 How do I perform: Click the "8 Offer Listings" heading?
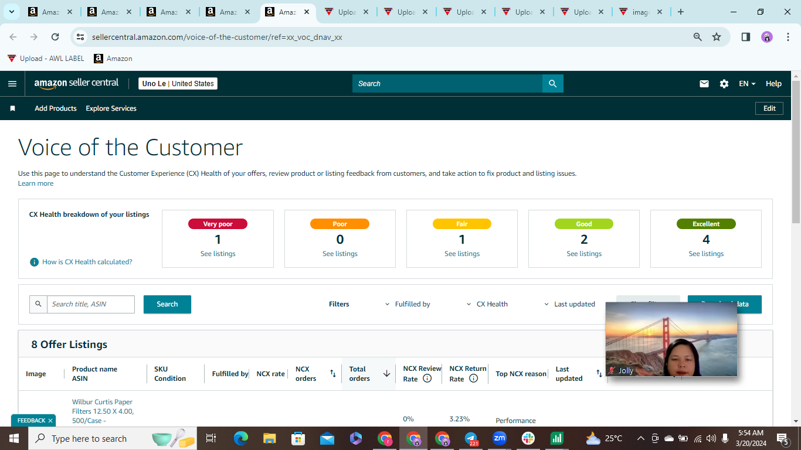(69, 345)
